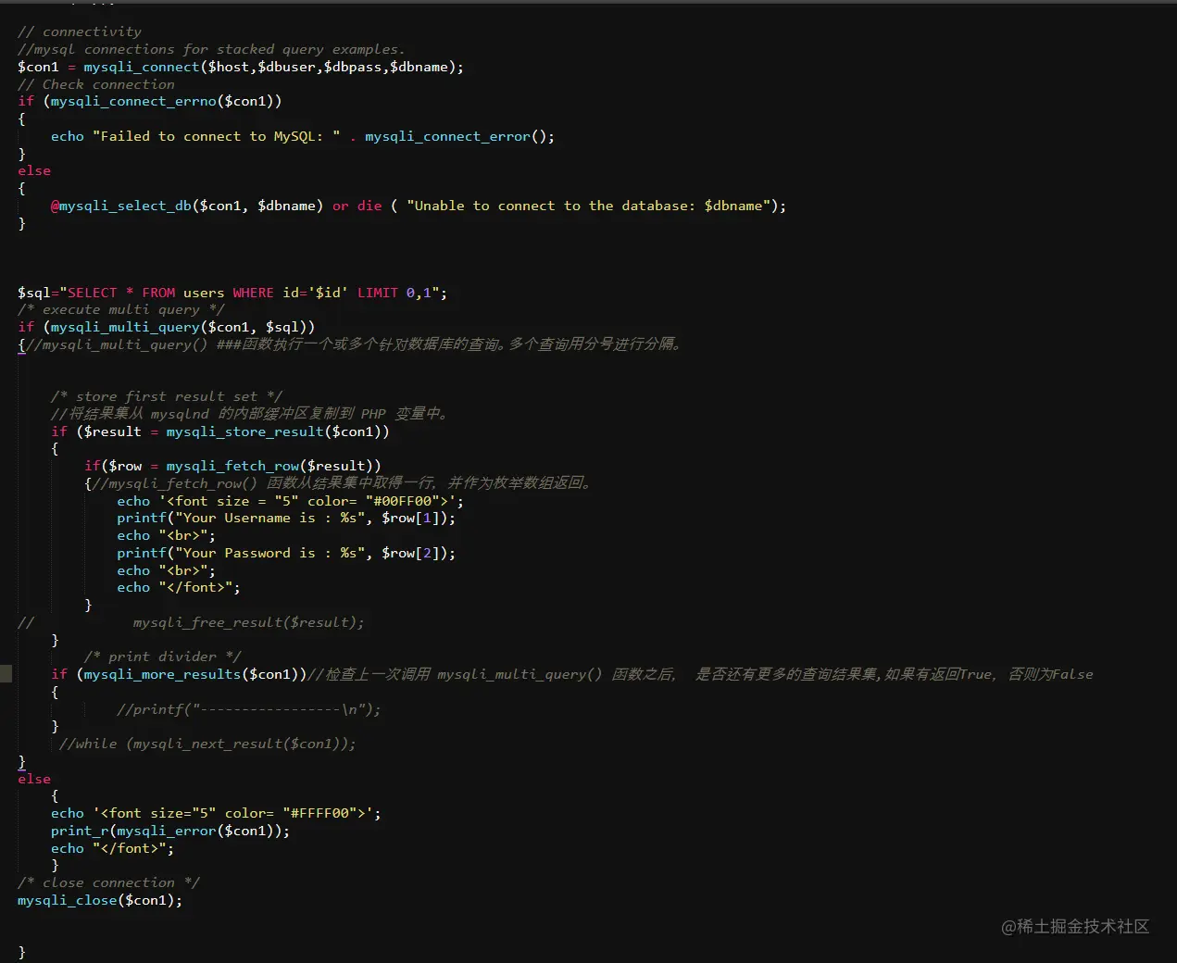Click the echo font color '#00FF00' line
1177x963 pixels.
tap(291, 501)
